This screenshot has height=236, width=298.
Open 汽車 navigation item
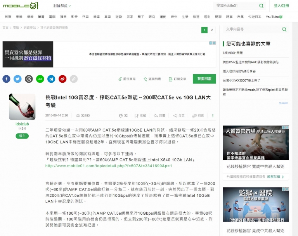pos(85,17)
